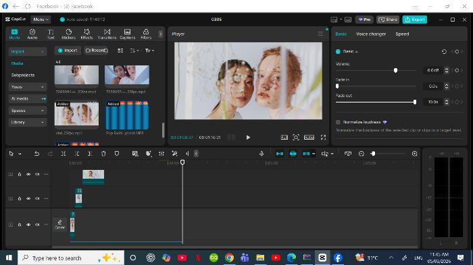Click the microphone record voiceover icon
Viewport: 473px width, 265px height.
(x=262, y=154)
